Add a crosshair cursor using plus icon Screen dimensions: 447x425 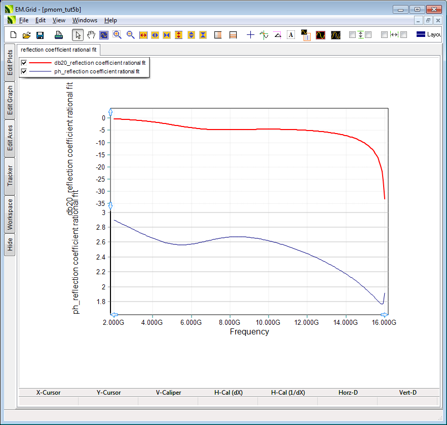[x=250, y=35]
